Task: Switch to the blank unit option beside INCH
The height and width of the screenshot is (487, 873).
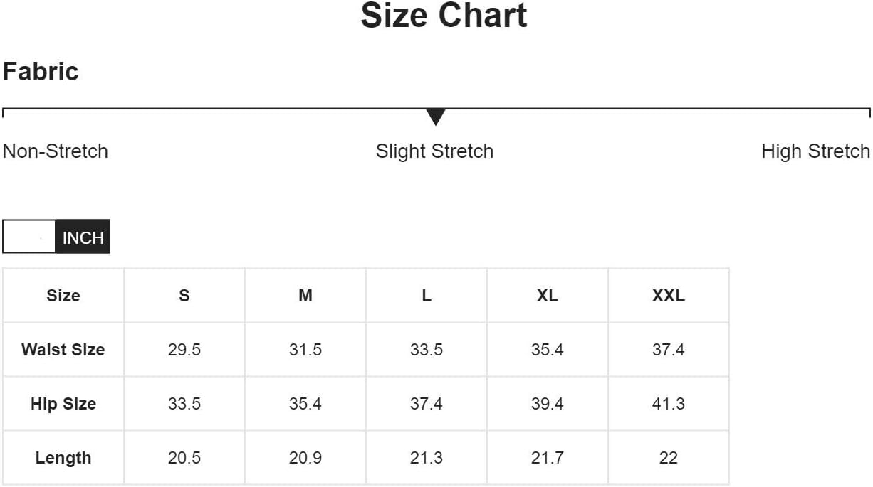Action: point(29,237)
